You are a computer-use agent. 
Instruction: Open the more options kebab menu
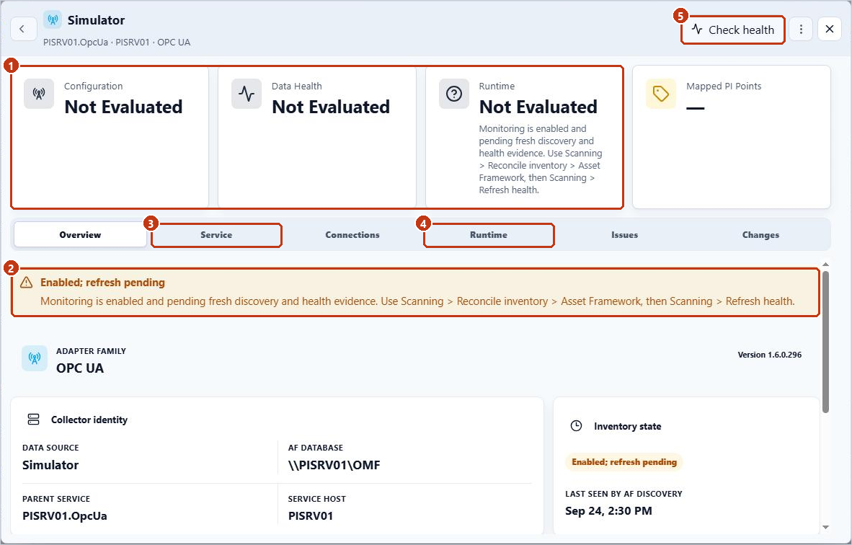(x=801, y=30)
